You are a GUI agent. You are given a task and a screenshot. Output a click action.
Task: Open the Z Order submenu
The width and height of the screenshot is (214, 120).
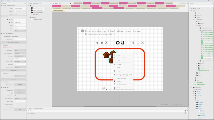[123, 64]
